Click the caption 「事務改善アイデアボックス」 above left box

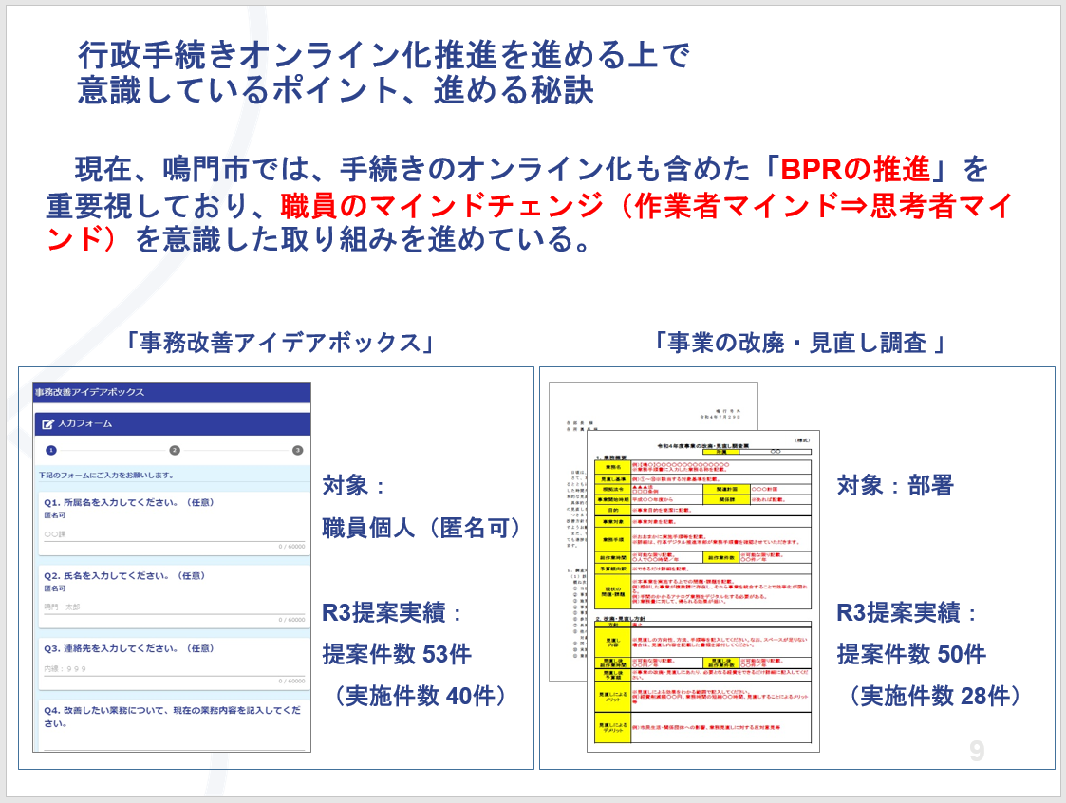pos(279,343)
